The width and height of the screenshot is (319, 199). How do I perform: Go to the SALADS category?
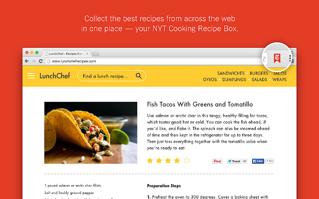coord(259,80)
